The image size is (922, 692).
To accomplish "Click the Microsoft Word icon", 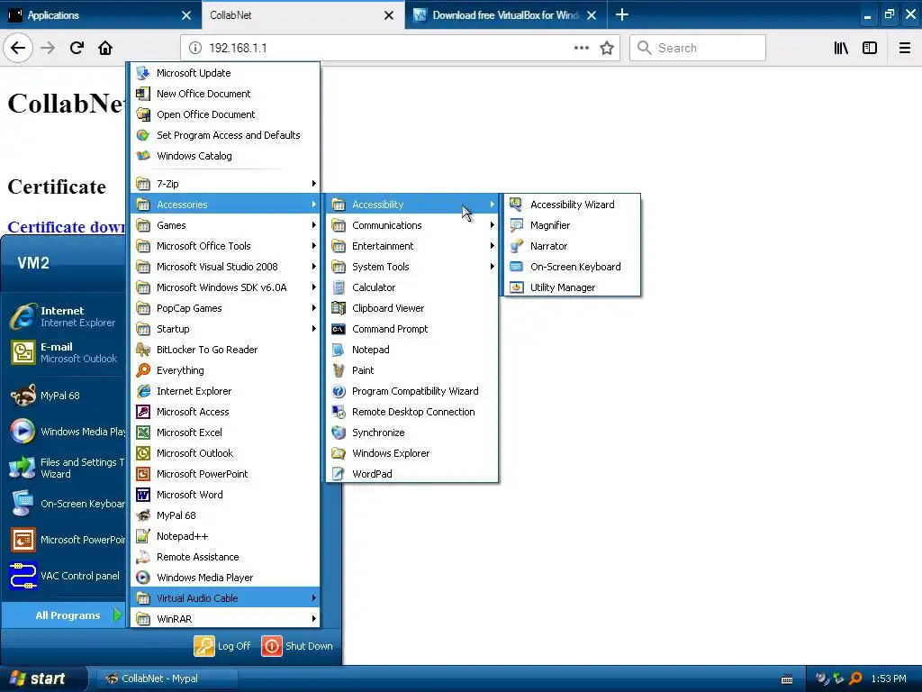I will click(x=143, y=495).
